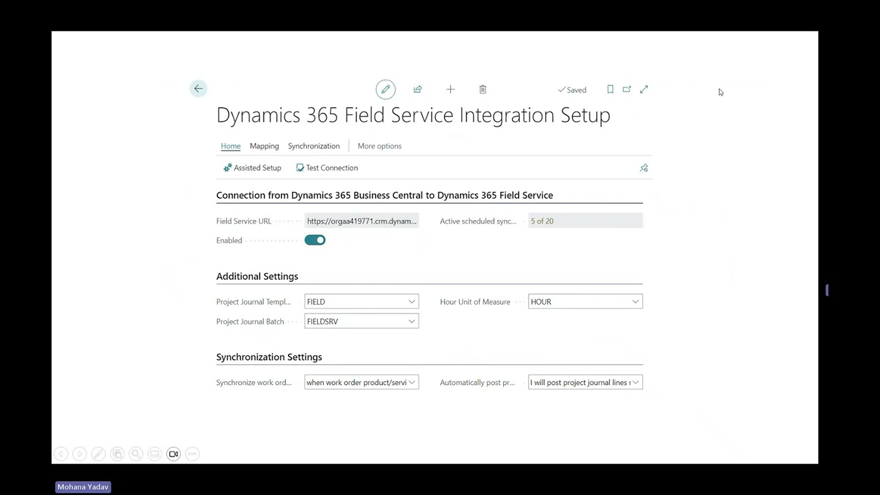Click the see all slides icon
The width and height of the screenshot is (880, 495).
coord(117,454)
